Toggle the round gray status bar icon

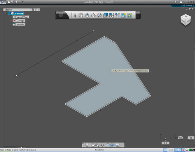(180, 150)
